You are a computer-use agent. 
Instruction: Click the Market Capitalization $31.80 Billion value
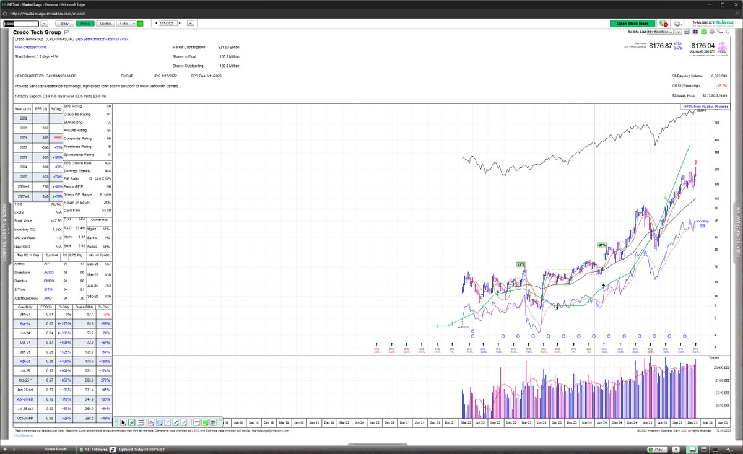(x=228, y=47)
